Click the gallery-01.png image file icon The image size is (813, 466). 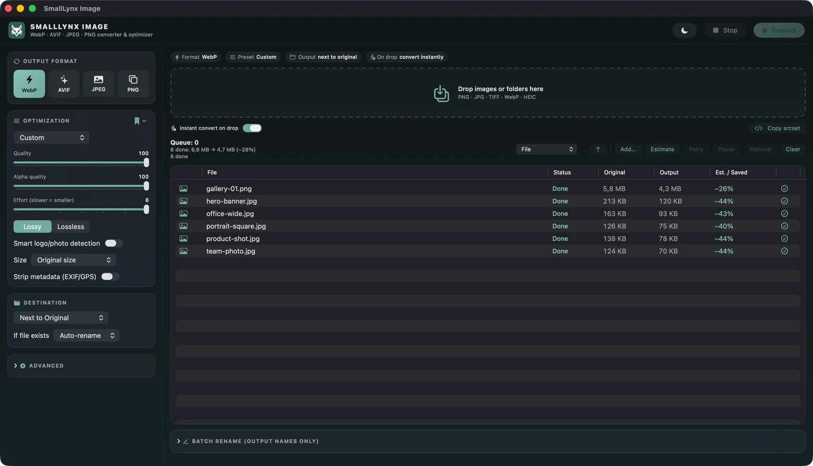click(x=183, y=188)
